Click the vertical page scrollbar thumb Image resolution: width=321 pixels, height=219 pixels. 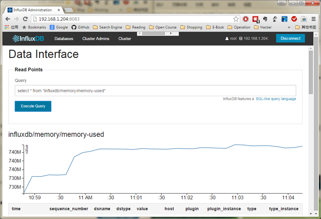tap(311, 72)
